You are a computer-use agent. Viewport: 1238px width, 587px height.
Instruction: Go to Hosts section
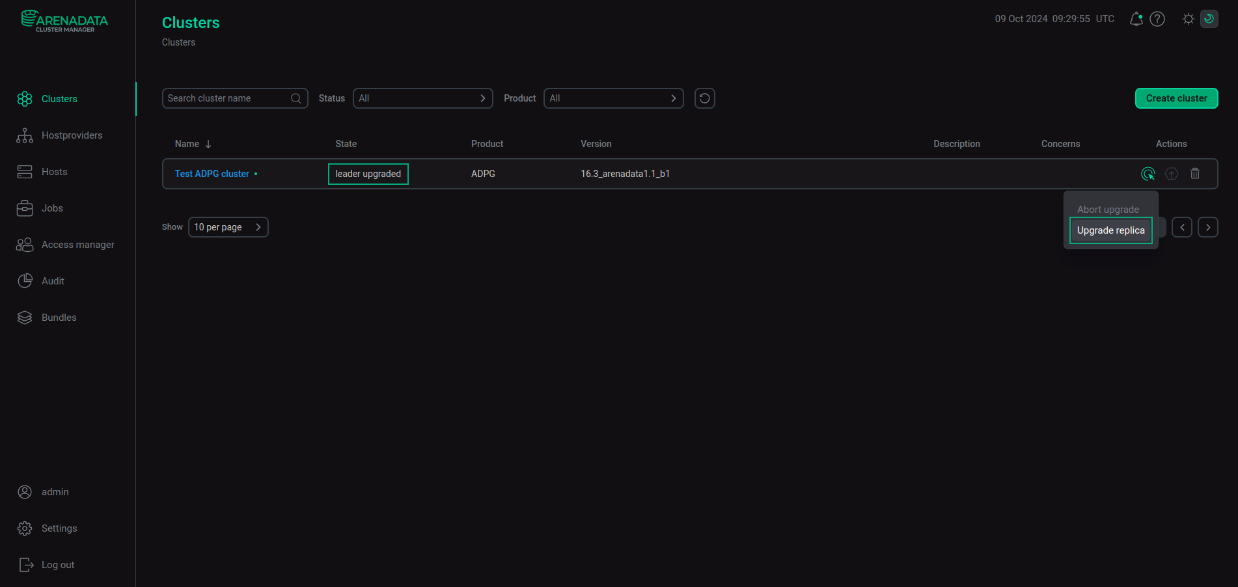42,172
